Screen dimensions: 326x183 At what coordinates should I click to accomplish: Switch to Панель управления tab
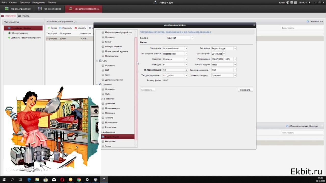[18, 9]
